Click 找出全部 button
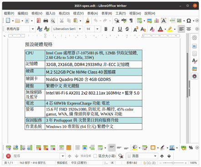The height and width of the screenshot is (167, 201). click(86, 156)
